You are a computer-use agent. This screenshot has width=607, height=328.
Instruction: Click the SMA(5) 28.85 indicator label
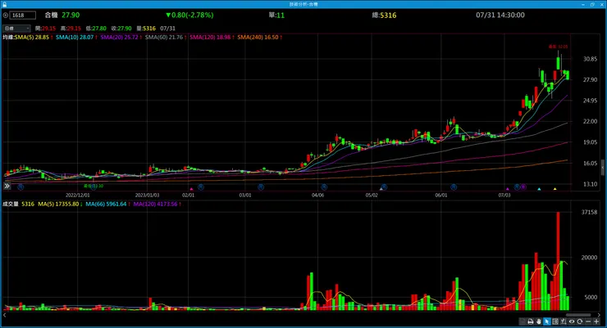[32, 38]
